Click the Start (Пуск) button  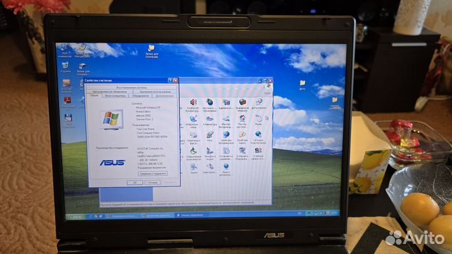[x=75, y=217]
